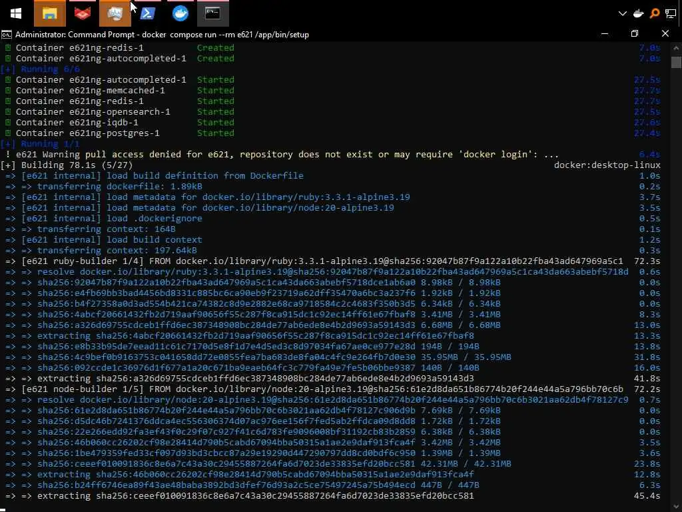
Task: Click the vertical scrollbar thumb
Action: pyautogui.click(x=676, y=63)
